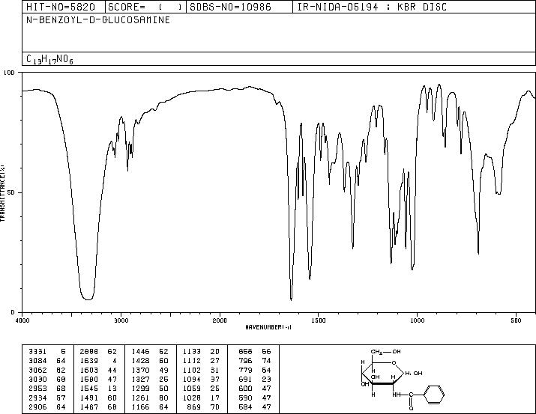Select the 1028 peak table entry

click(x=201, y=398)
